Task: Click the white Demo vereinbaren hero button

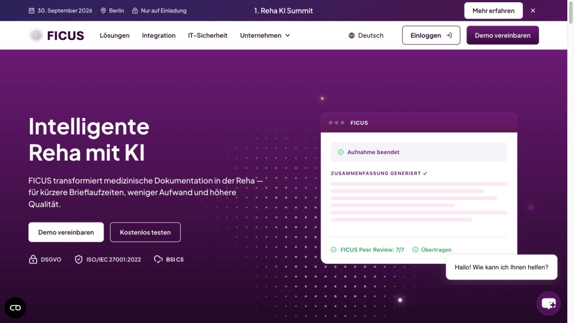Action: pyautogui.click(x=66, y=232)
